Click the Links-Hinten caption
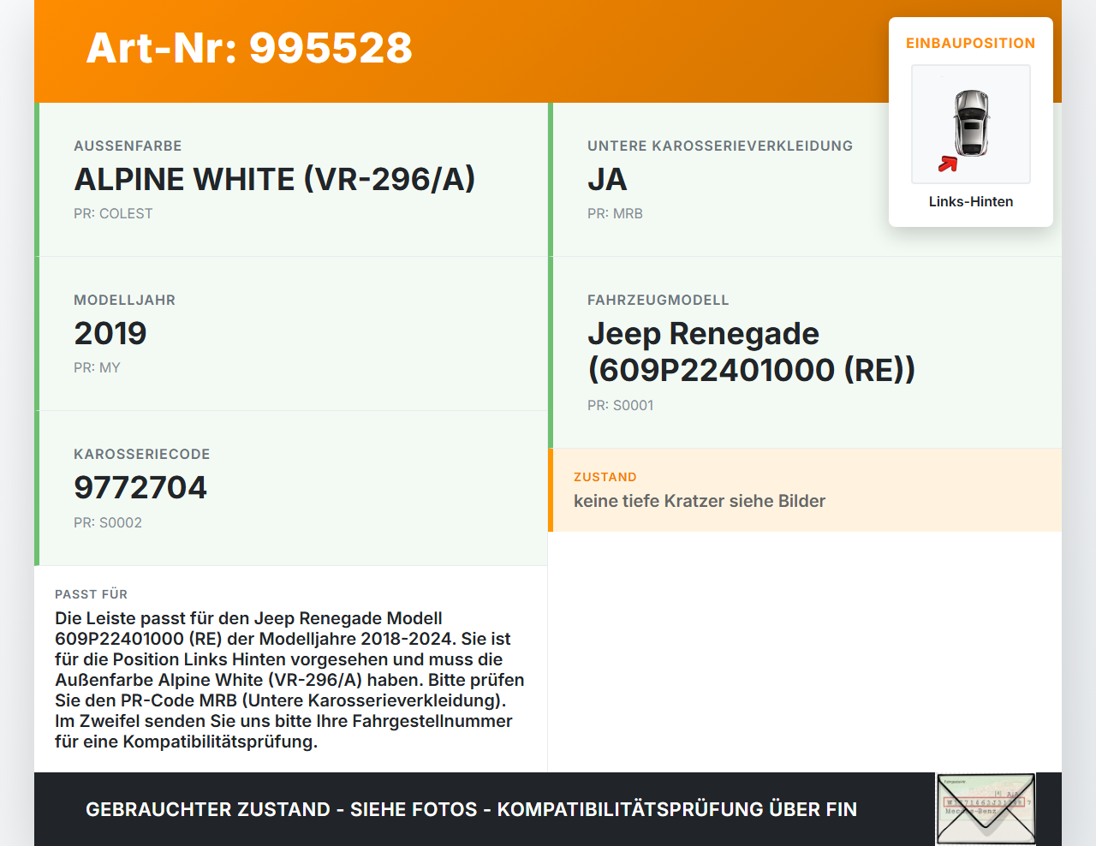 971,201
